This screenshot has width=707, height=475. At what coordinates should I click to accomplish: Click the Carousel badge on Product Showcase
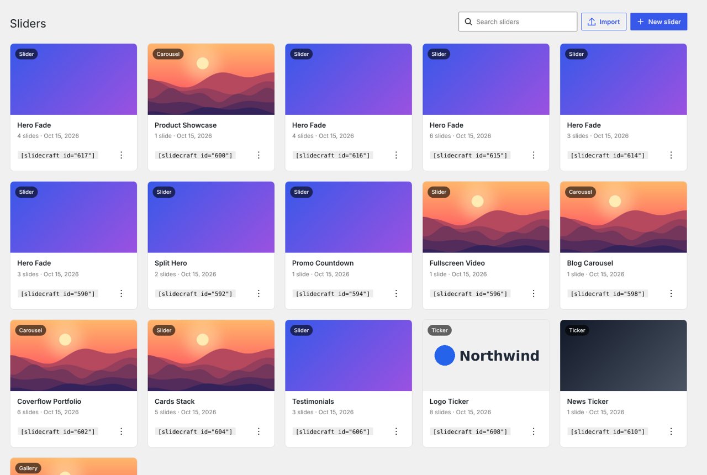[x=168, y=54]
